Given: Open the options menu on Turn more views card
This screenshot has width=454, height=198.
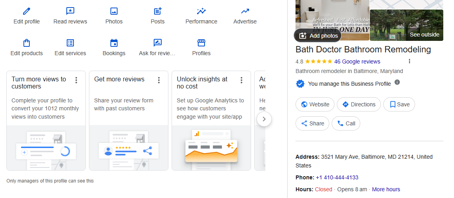Looking at the screenshot, I should point(76,80).
